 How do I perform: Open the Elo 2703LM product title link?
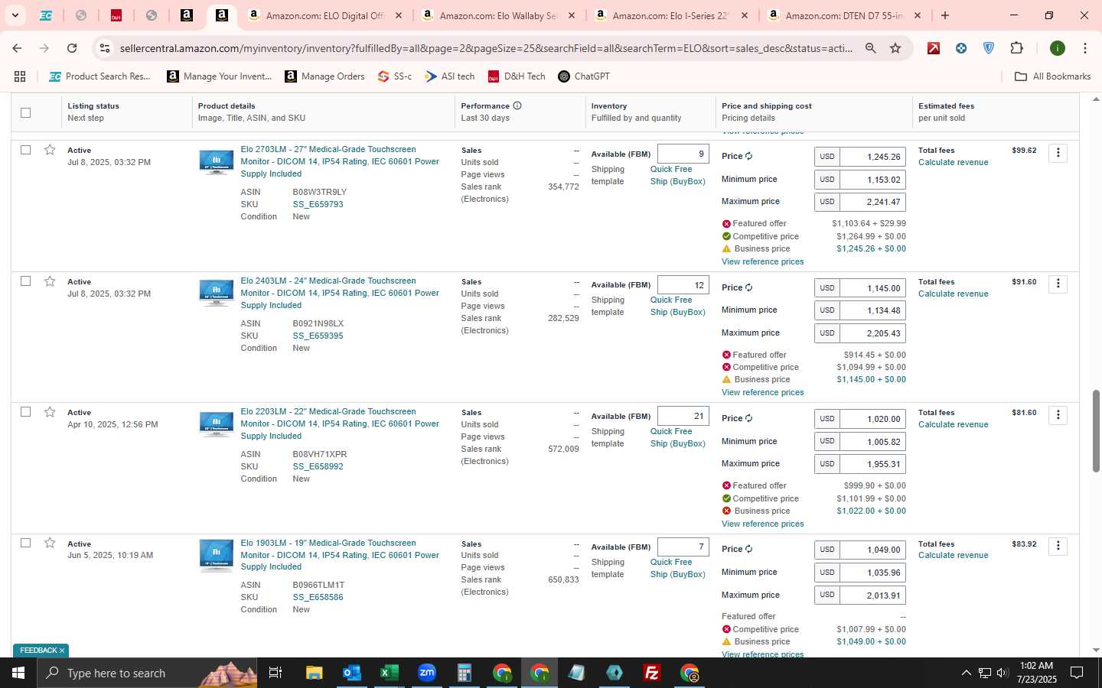coord(340,161)
